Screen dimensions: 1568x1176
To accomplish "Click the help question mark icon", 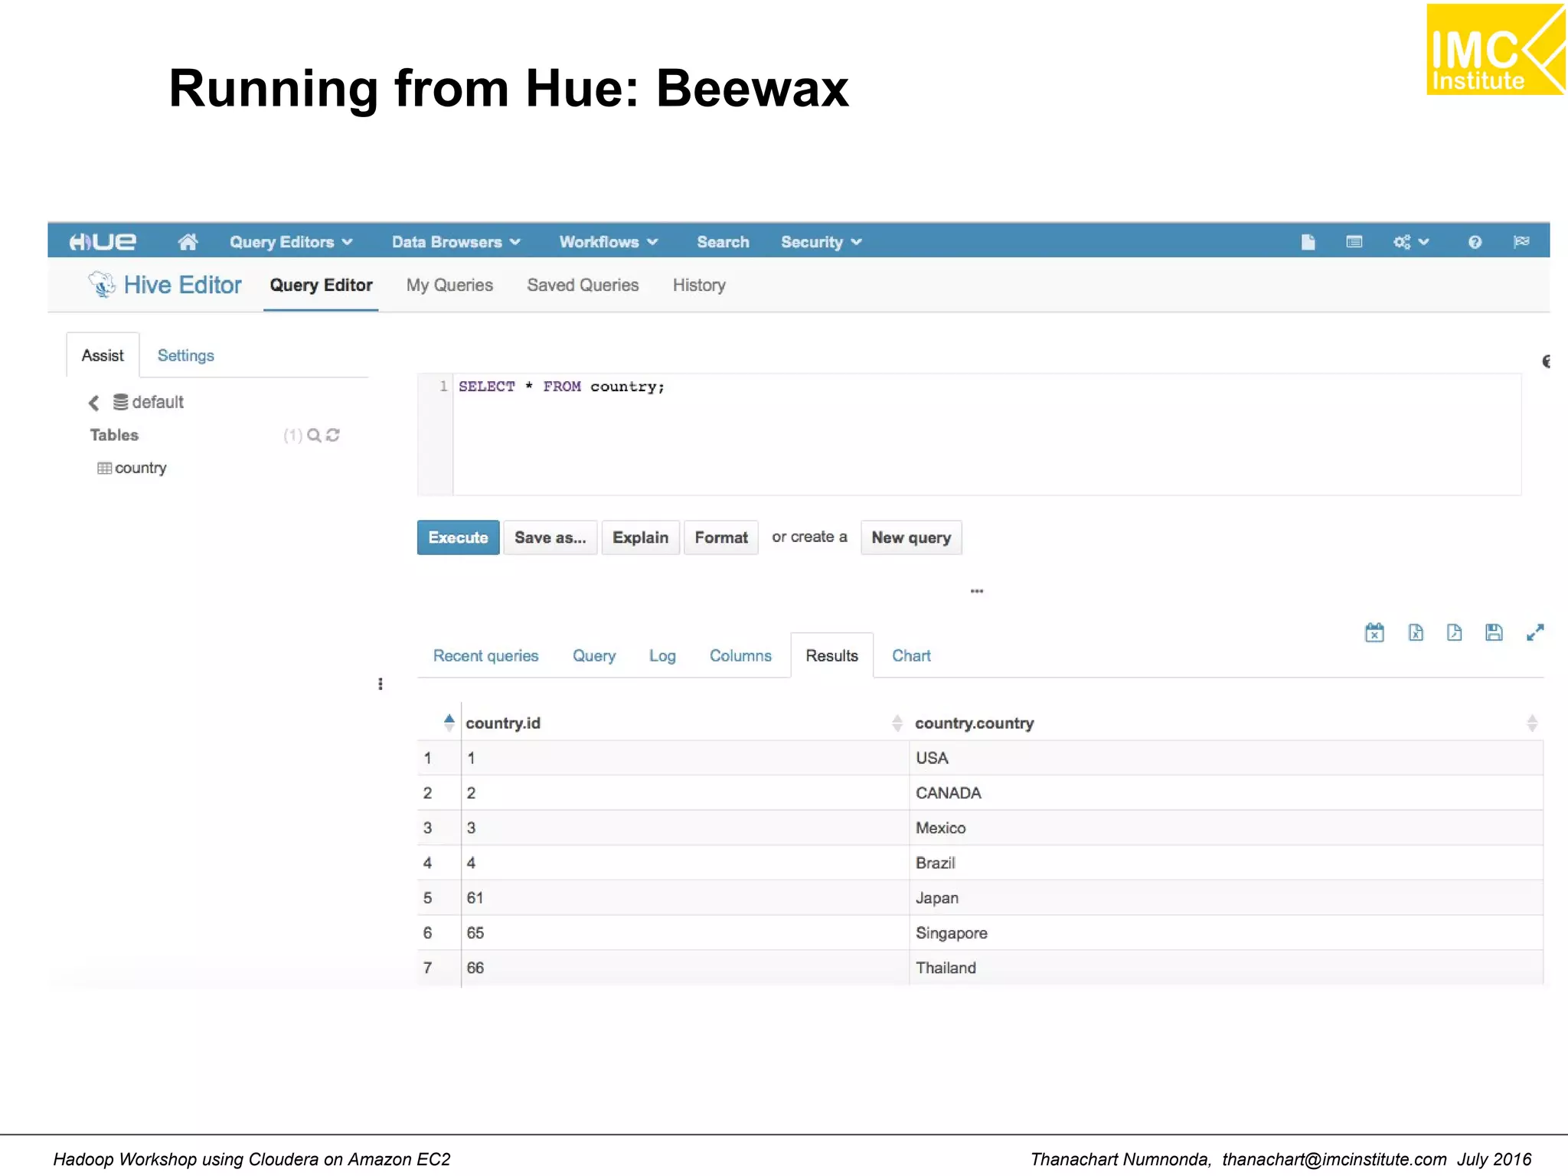I will (1475, 242).
